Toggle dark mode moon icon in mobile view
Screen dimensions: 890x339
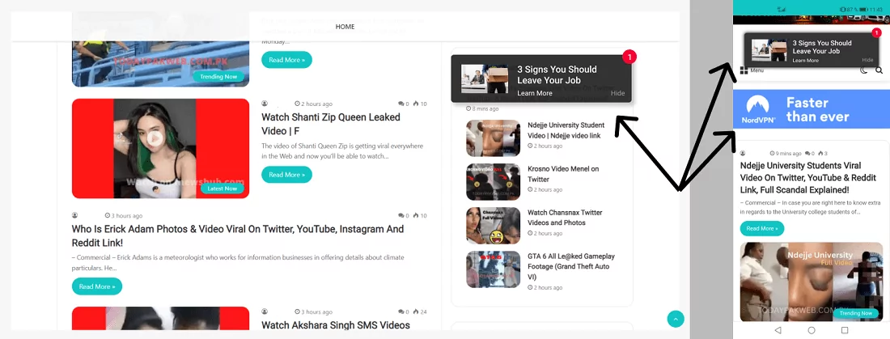click(864, 70)
